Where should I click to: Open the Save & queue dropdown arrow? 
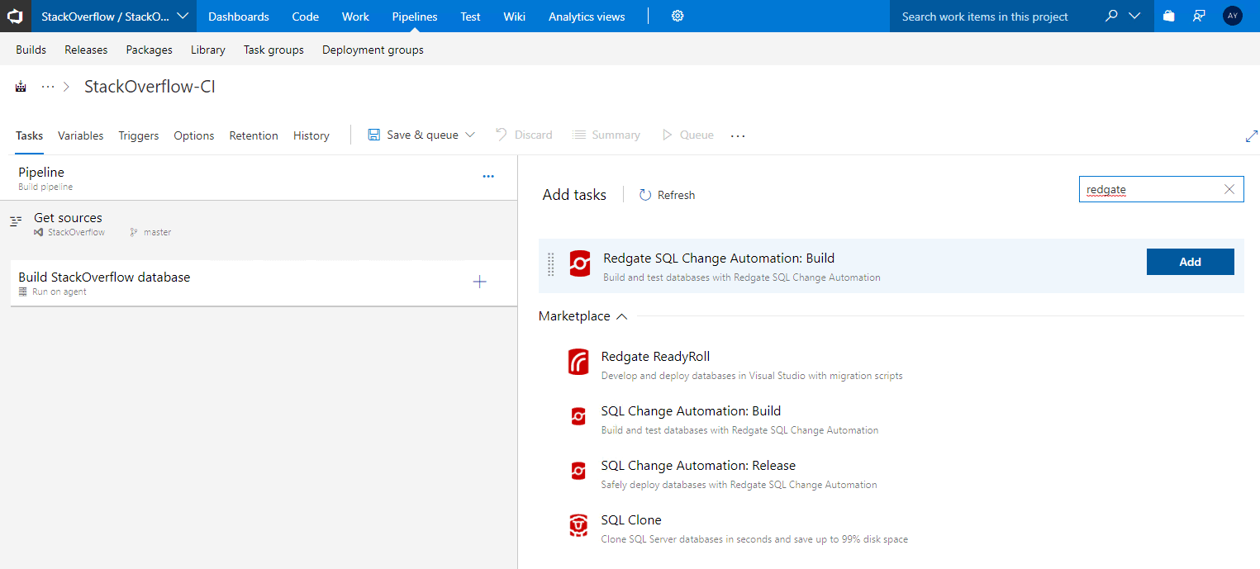[x=470, y=135]
